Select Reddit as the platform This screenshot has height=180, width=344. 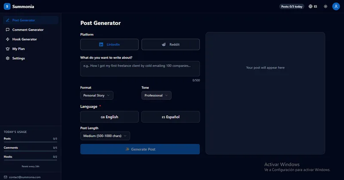pos(171,45)
